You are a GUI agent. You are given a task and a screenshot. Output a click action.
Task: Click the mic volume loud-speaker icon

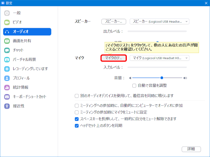[x=185, y=78]
